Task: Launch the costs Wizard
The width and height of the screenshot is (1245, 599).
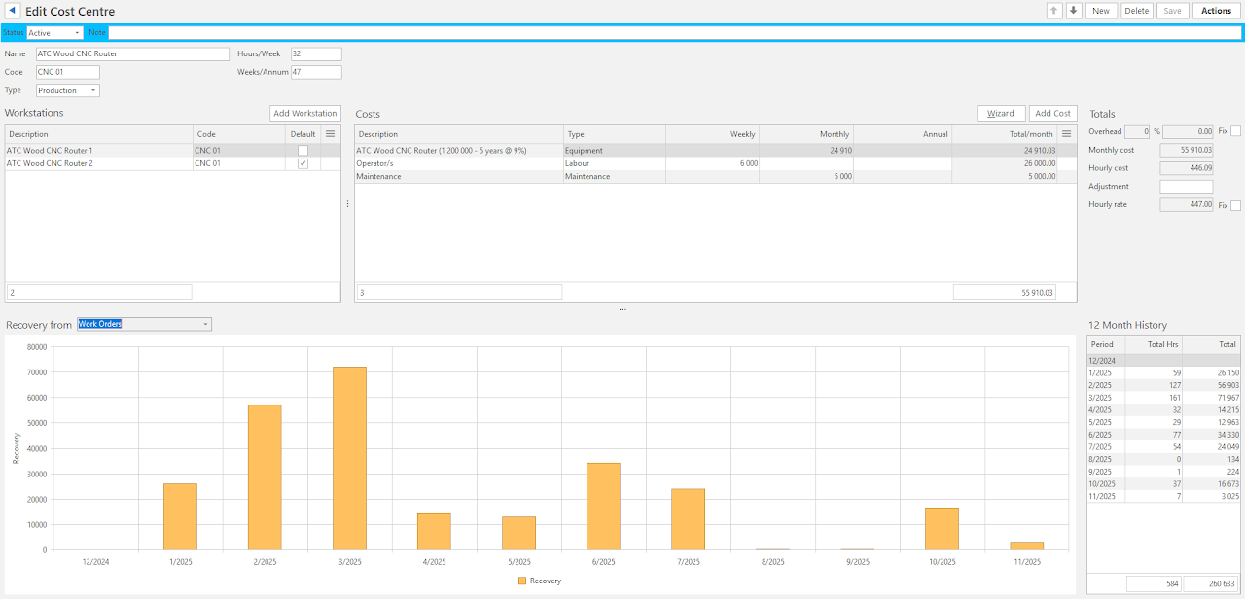Action: click(x=1000, y=114)
